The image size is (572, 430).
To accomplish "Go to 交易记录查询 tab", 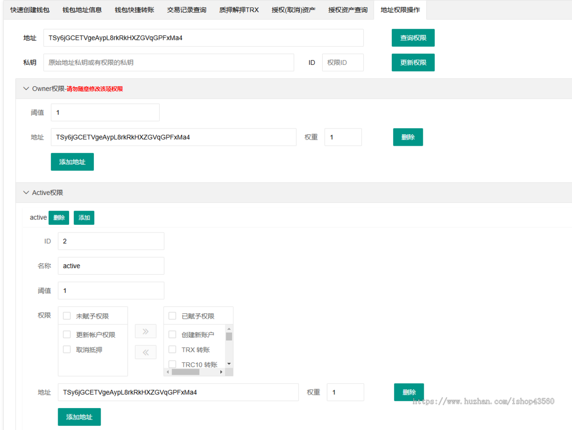I will point(187,10).
